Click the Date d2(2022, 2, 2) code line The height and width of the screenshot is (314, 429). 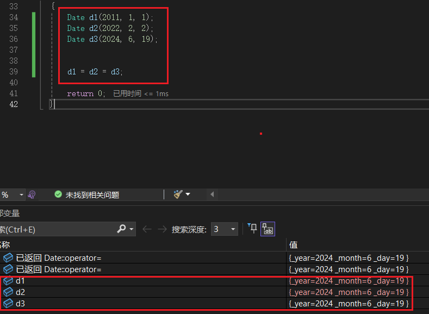[x=110, y=28]
